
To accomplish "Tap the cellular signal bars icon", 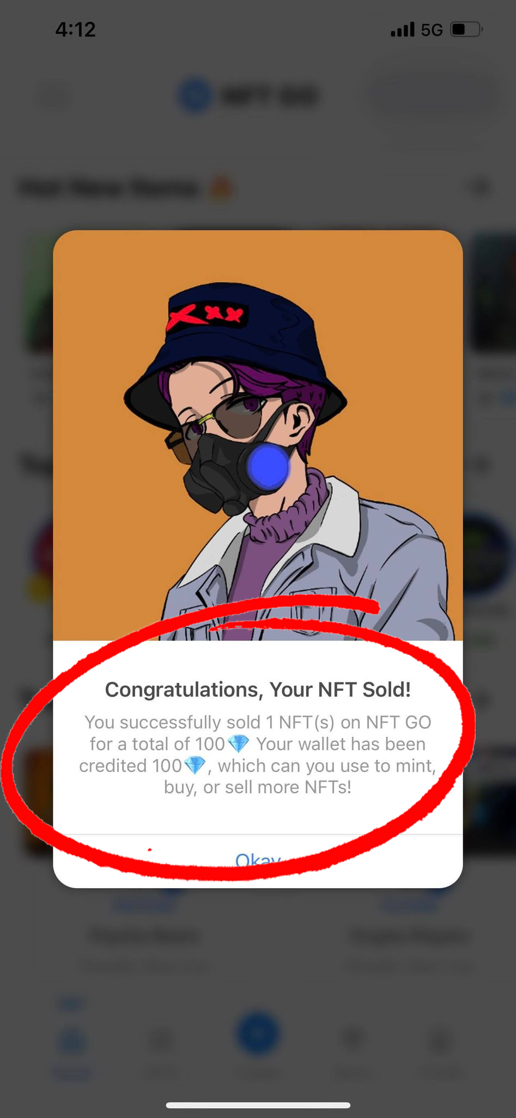I will (x=403, y=29).
